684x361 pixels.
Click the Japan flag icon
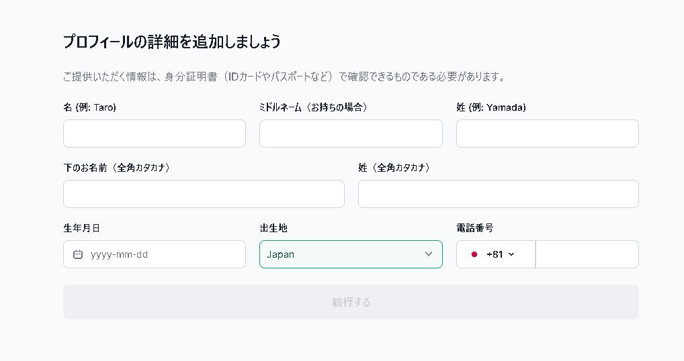coord(474,254)
